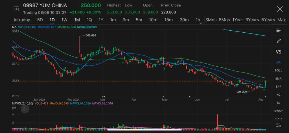Switch to the Intraday tab
289x133 pixels.
click(x=22, y=20)
